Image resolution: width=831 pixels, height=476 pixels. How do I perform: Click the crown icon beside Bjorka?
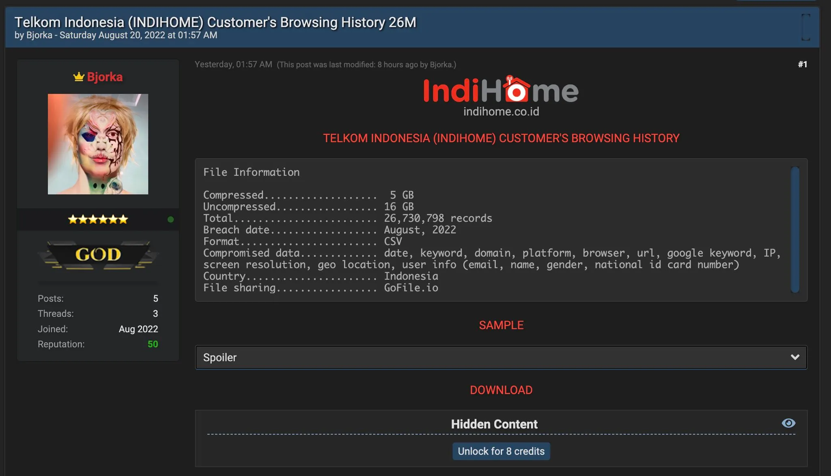tap(78, 77)
